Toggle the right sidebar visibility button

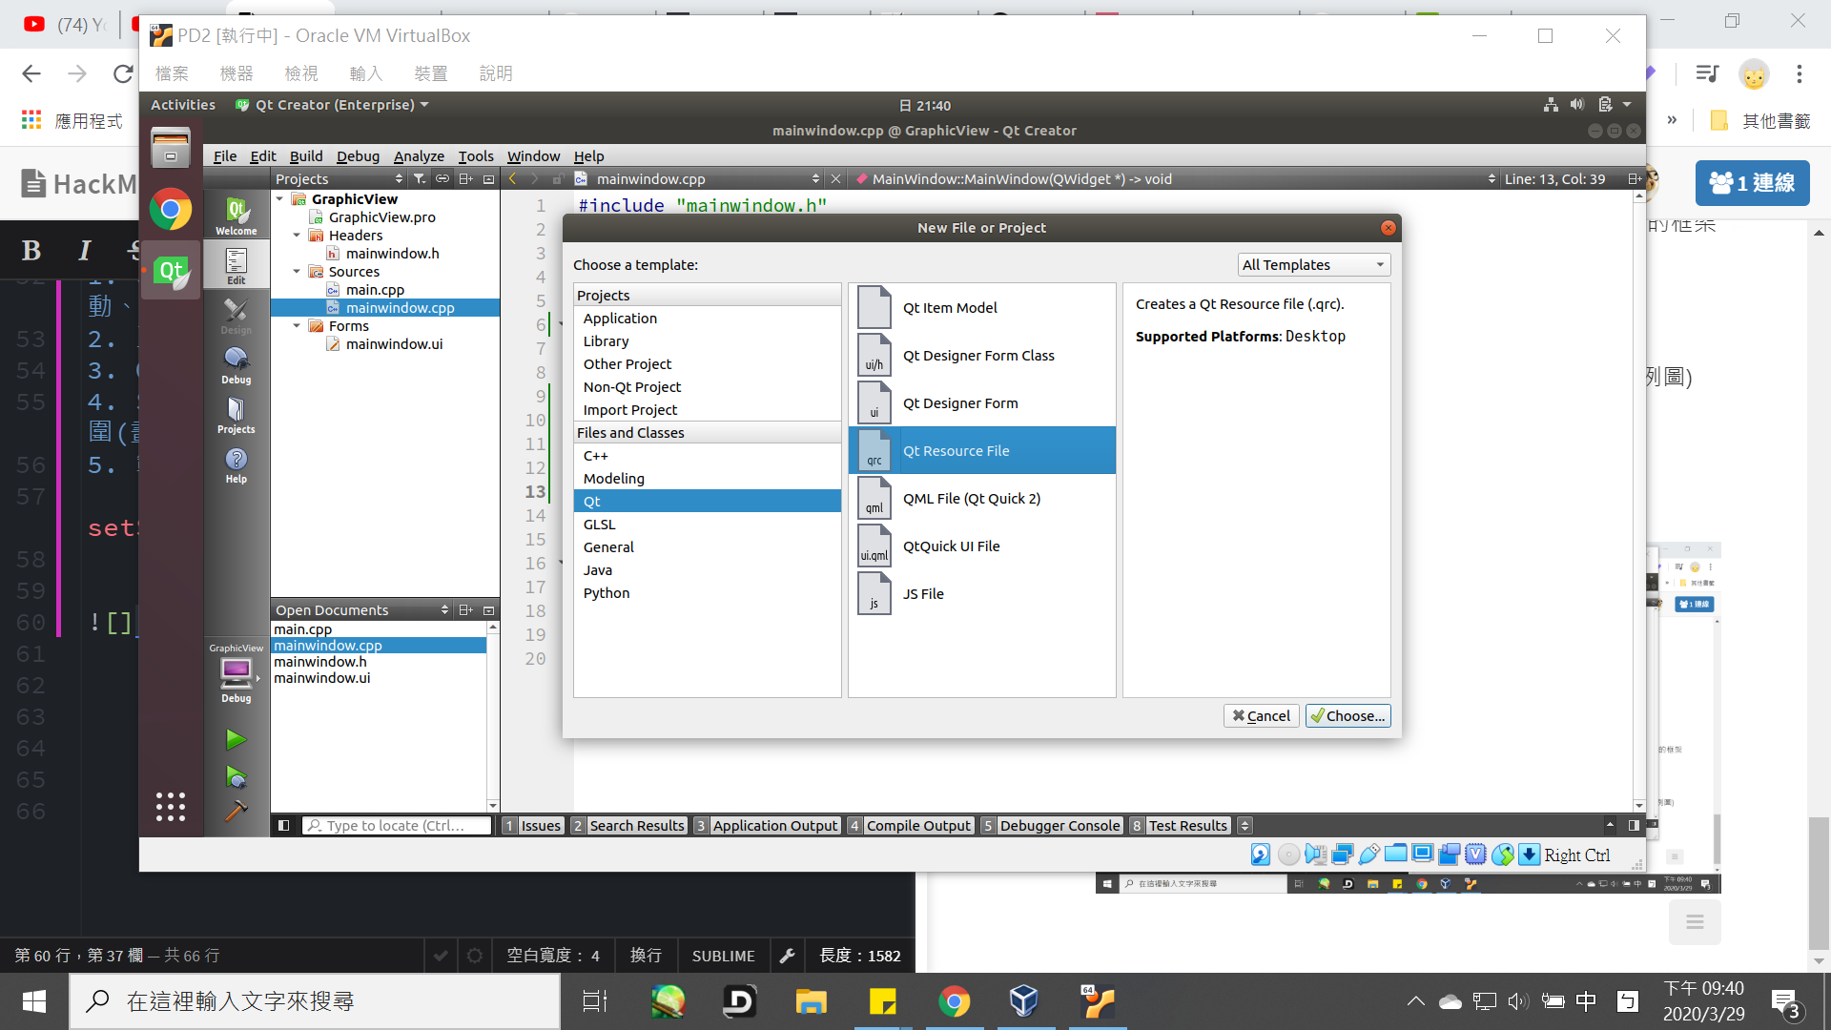pyautogui.click(x=1634, y=826)
